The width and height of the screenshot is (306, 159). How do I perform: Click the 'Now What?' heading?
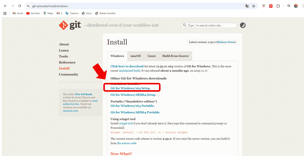121,154
